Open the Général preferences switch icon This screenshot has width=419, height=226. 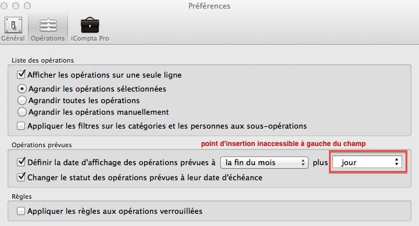click(x=13, y=25)
